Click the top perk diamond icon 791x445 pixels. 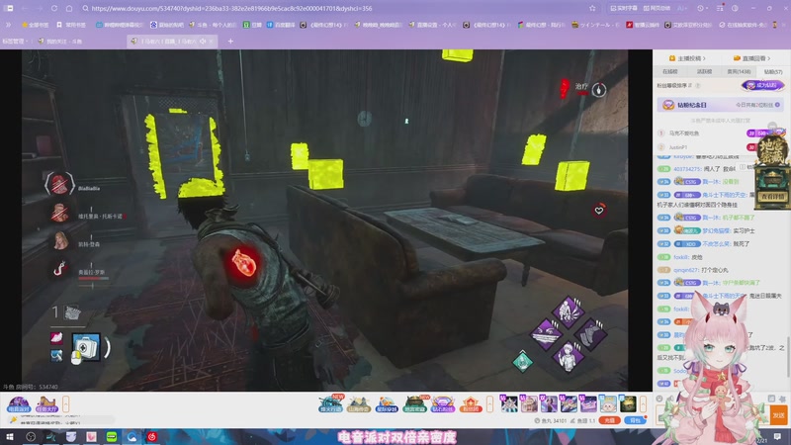[x=568, y=310]
